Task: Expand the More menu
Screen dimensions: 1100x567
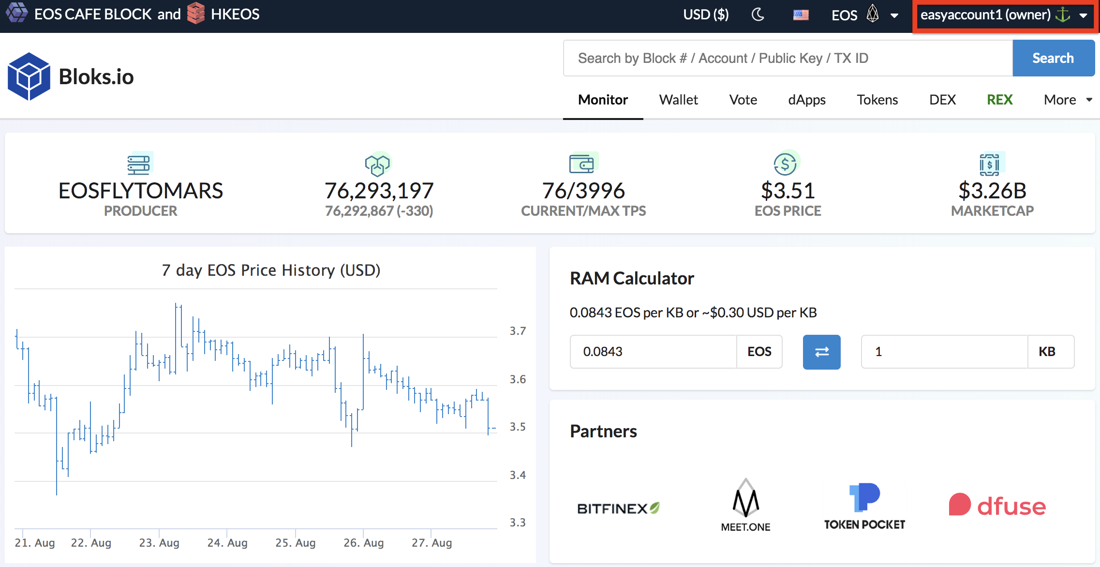Action: pos(1068,100)
